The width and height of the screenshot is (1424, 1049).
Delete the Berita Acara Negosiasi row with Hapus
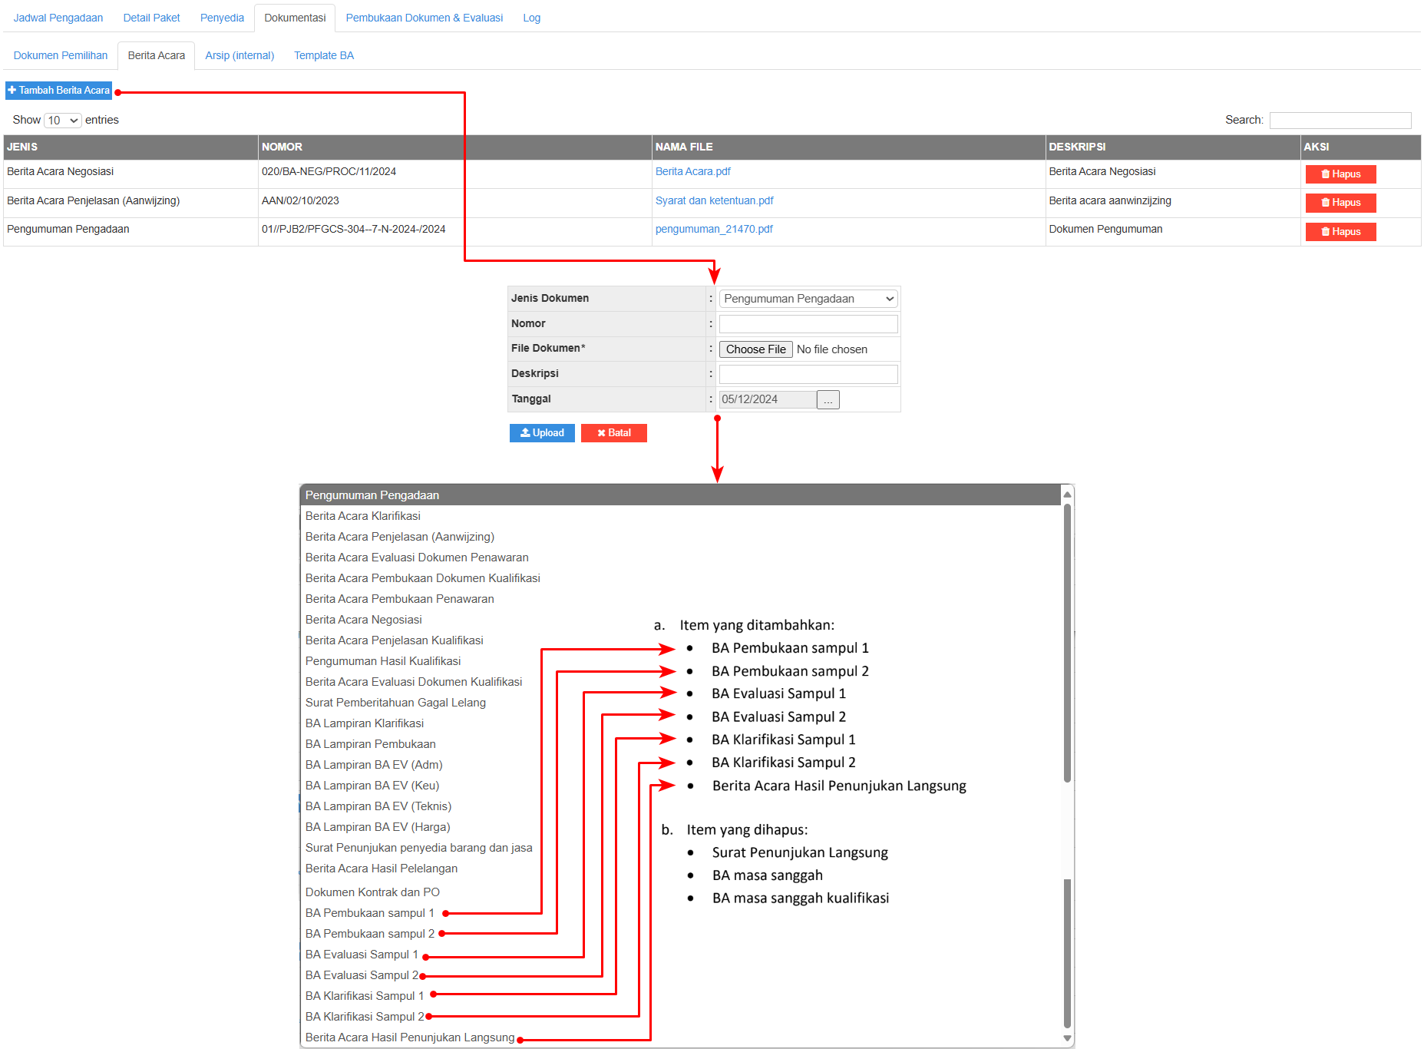(x=1341, y=174)
